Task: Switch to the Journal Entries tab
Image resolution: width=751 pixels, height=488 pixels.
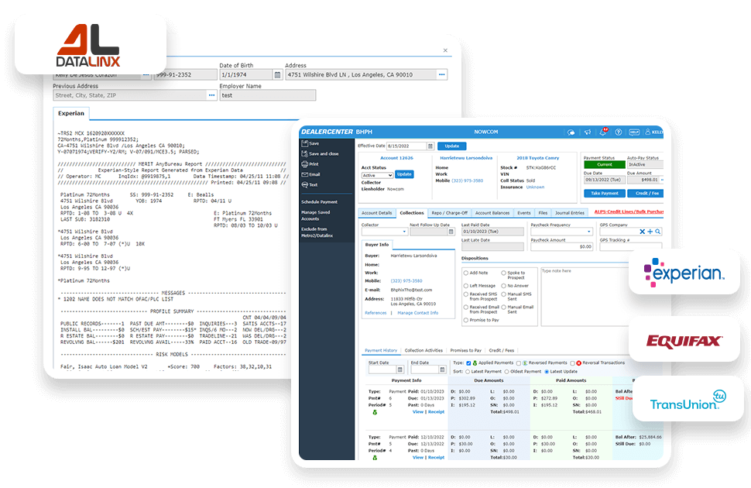Action: pos(570,213)
